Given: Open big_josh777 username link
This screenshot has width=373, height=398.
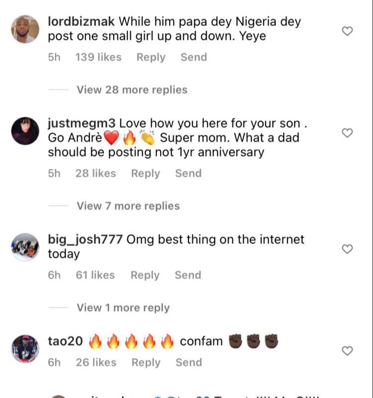Looking at the screenshot, I should point(85,239).
